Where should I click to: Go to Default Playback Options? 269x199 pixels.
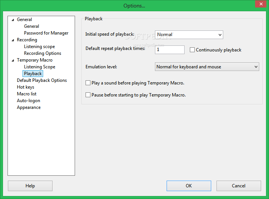click(x=42, y=80)
